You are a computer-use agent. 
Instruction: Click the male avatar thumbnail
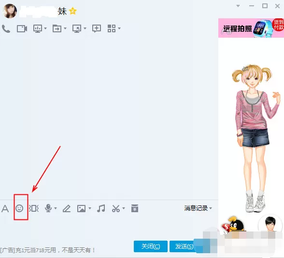click(270, 224)
